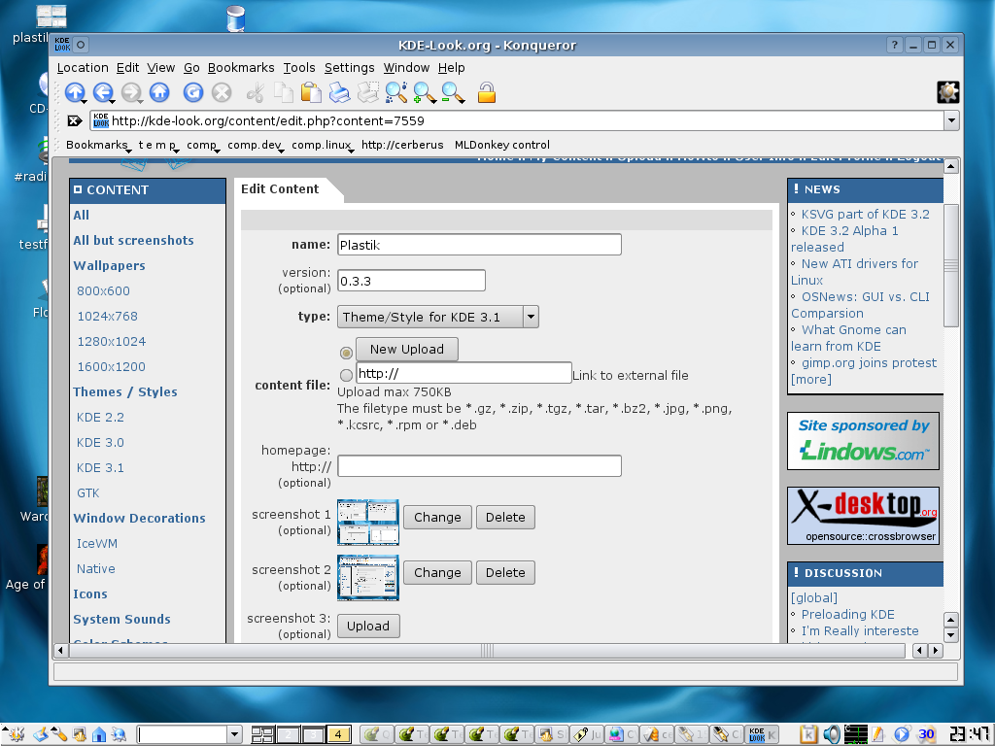Click the Up navigation arrow icon
995x746 pixels.
point(75,93)
